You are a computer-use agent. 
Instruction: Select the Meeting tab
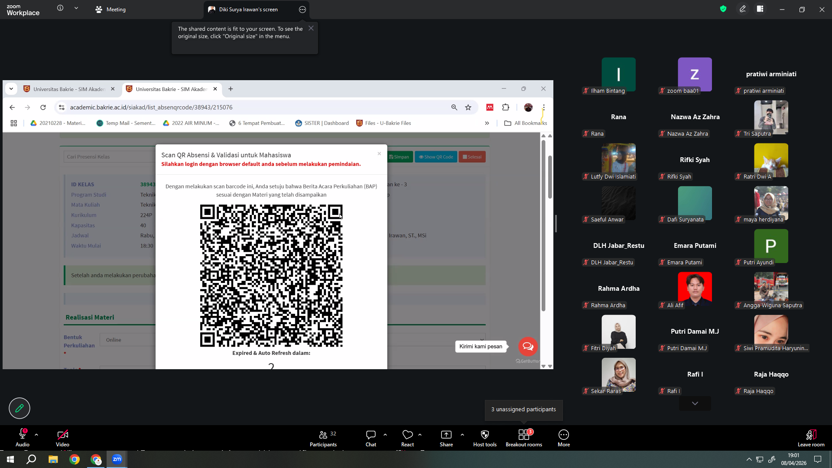(x=110, y=10)
